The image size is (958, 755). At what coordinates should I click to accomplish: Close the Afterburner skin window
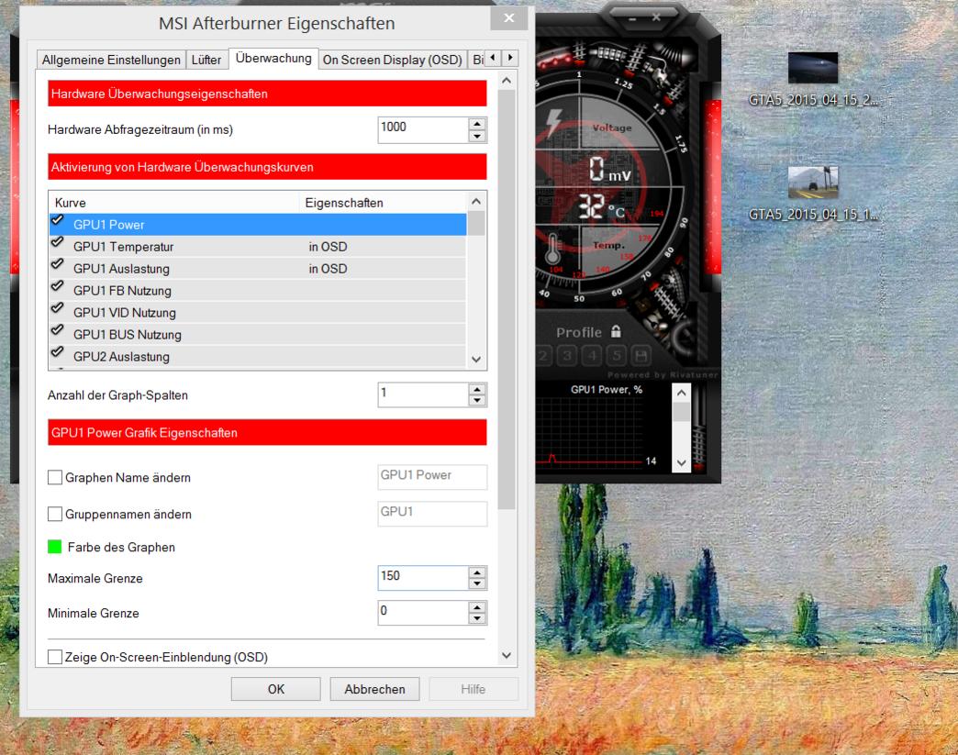click(655, 17)
